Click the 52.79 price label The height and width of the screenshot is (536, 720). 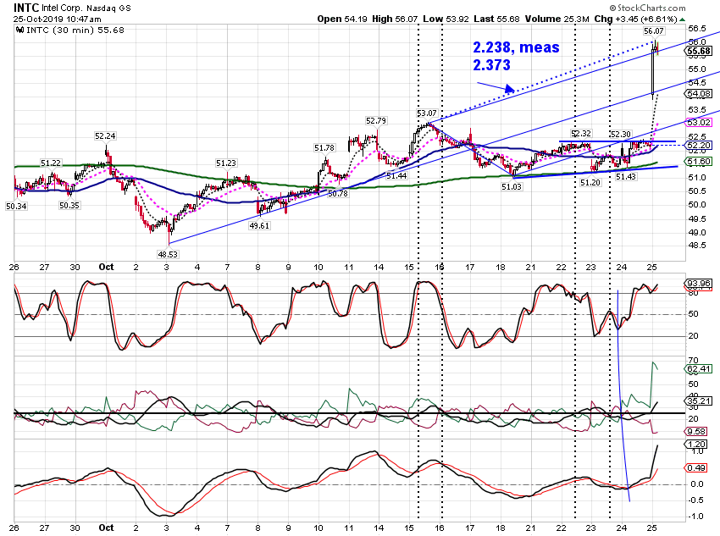[376, 121]
